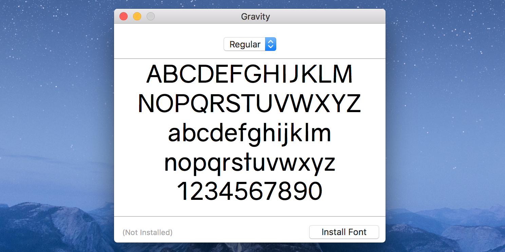Click the title bar of the window
This screenshot has height=252, width=505.
[x=204, y=16]
